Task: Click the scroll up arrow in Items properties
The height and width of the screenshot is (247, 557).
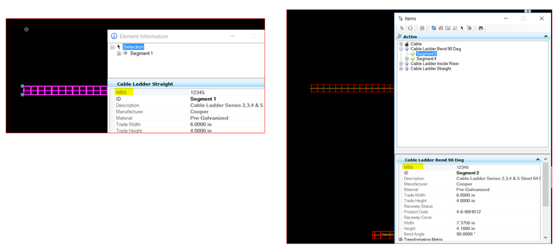Action: coord(545,160)
